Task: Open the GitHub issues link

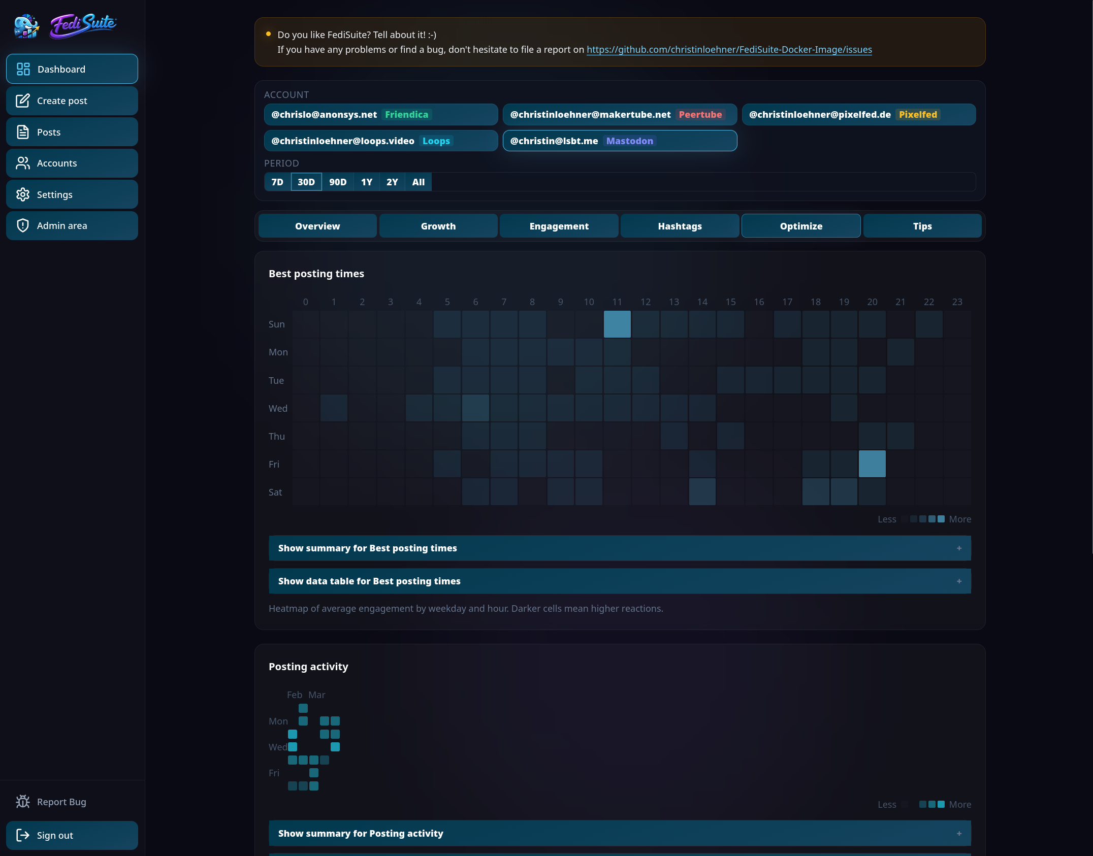Action: click(729, 49)
